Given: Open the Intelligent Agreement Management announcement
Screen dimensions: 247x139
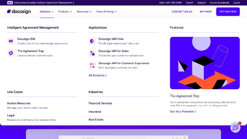Looking at the screenshot, I should tap(44, 3).
